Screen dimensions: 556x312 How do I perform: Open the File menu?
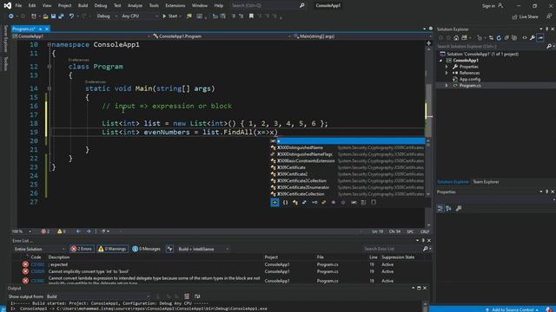pos(18,5)
